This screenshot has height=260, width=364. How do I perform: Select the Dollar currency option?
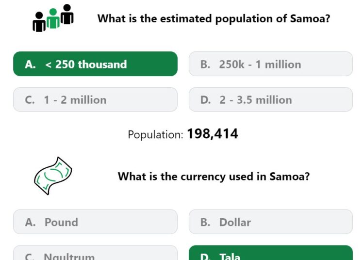point(271,222)
